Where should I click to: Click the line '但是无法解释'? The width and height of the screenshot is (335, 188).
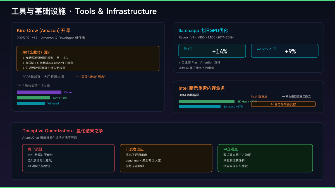tap(135, 166)
